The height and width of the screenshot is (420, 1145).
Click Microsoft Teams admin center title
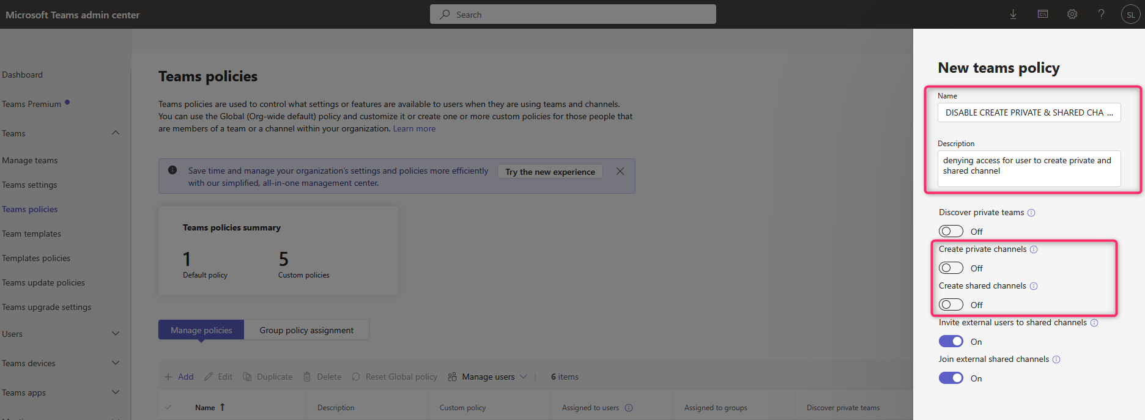(x=73, y=15)
